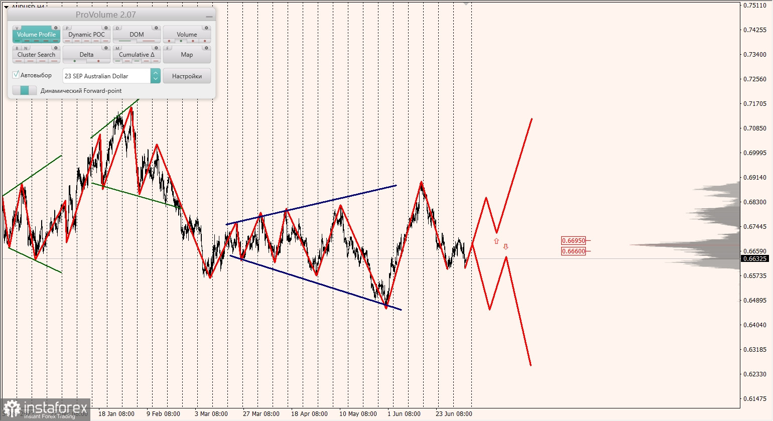
Task: Open the contract stepper arrows dropdown
Action: pyautogui.click(x=156, y=76)
